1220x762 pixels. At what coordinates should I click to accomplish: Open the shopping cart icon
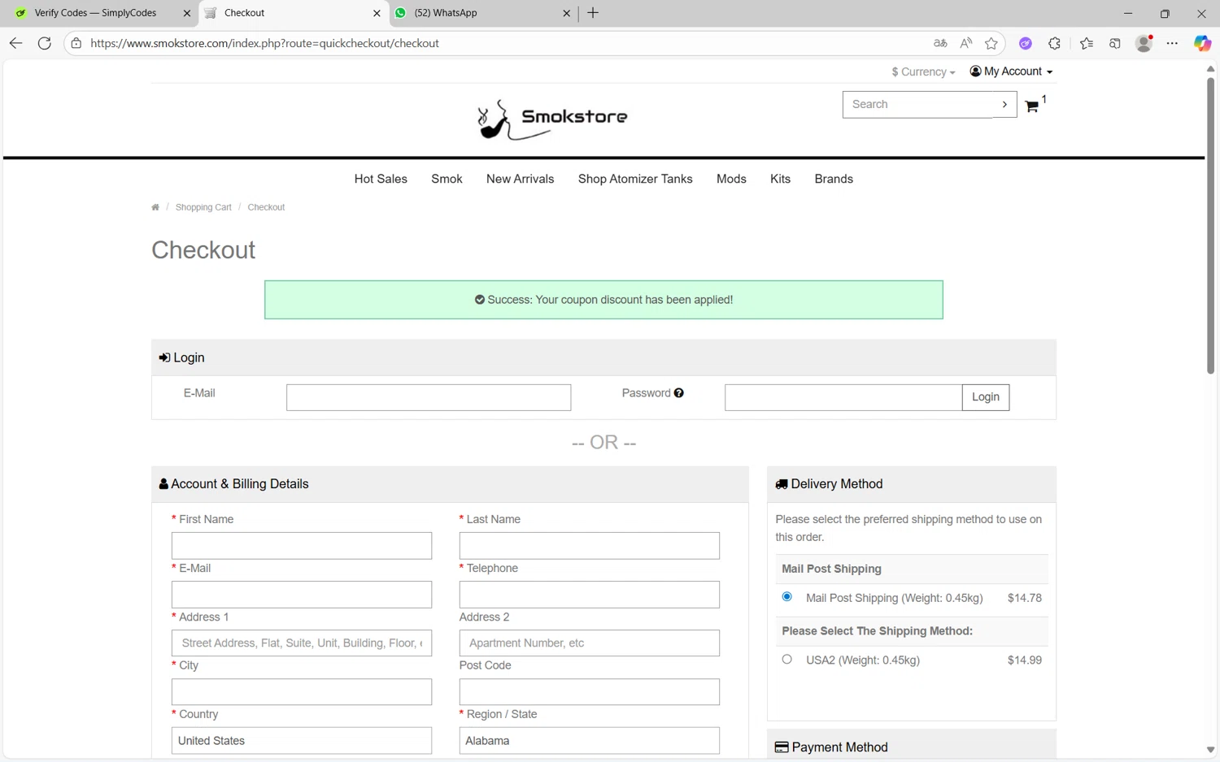(1032, 106)
